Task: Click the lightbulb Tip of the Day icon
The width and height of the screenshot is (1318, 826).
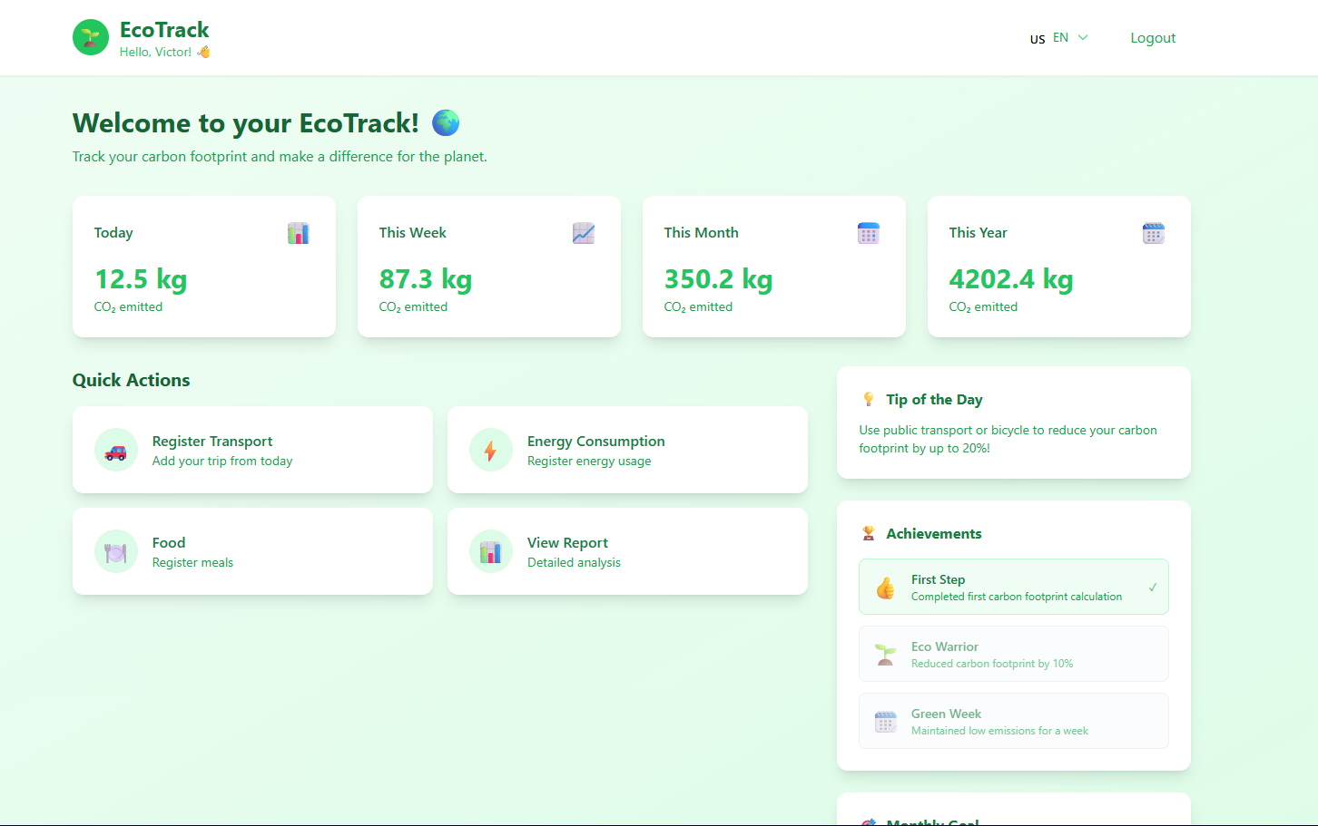Action: [869, 399]
